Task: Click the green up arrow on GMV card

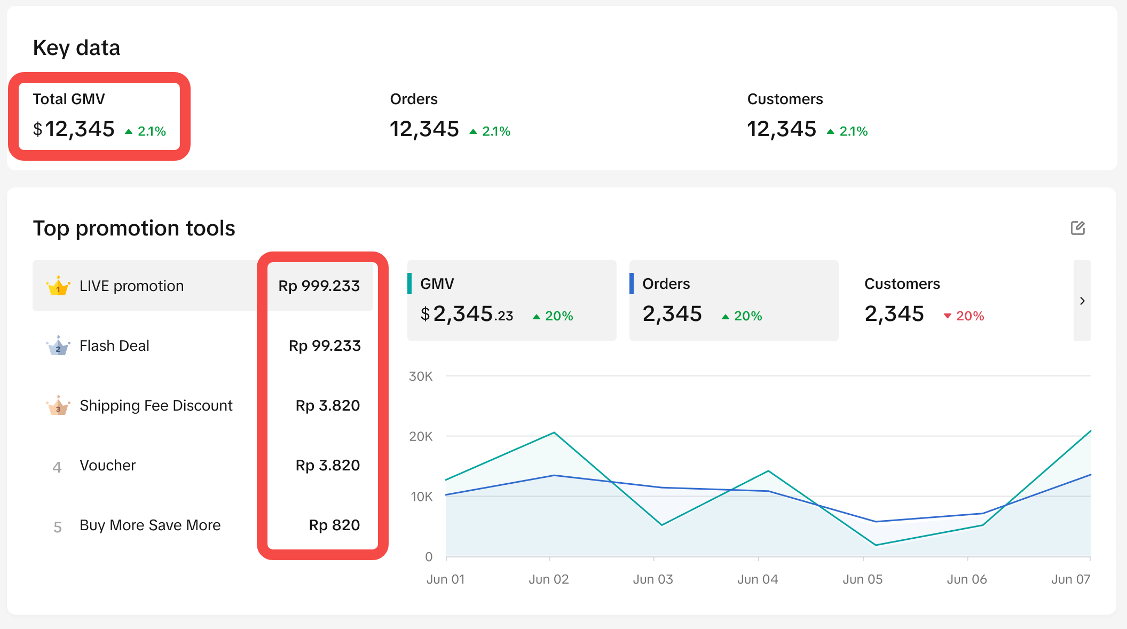Action: pos(536,317)
